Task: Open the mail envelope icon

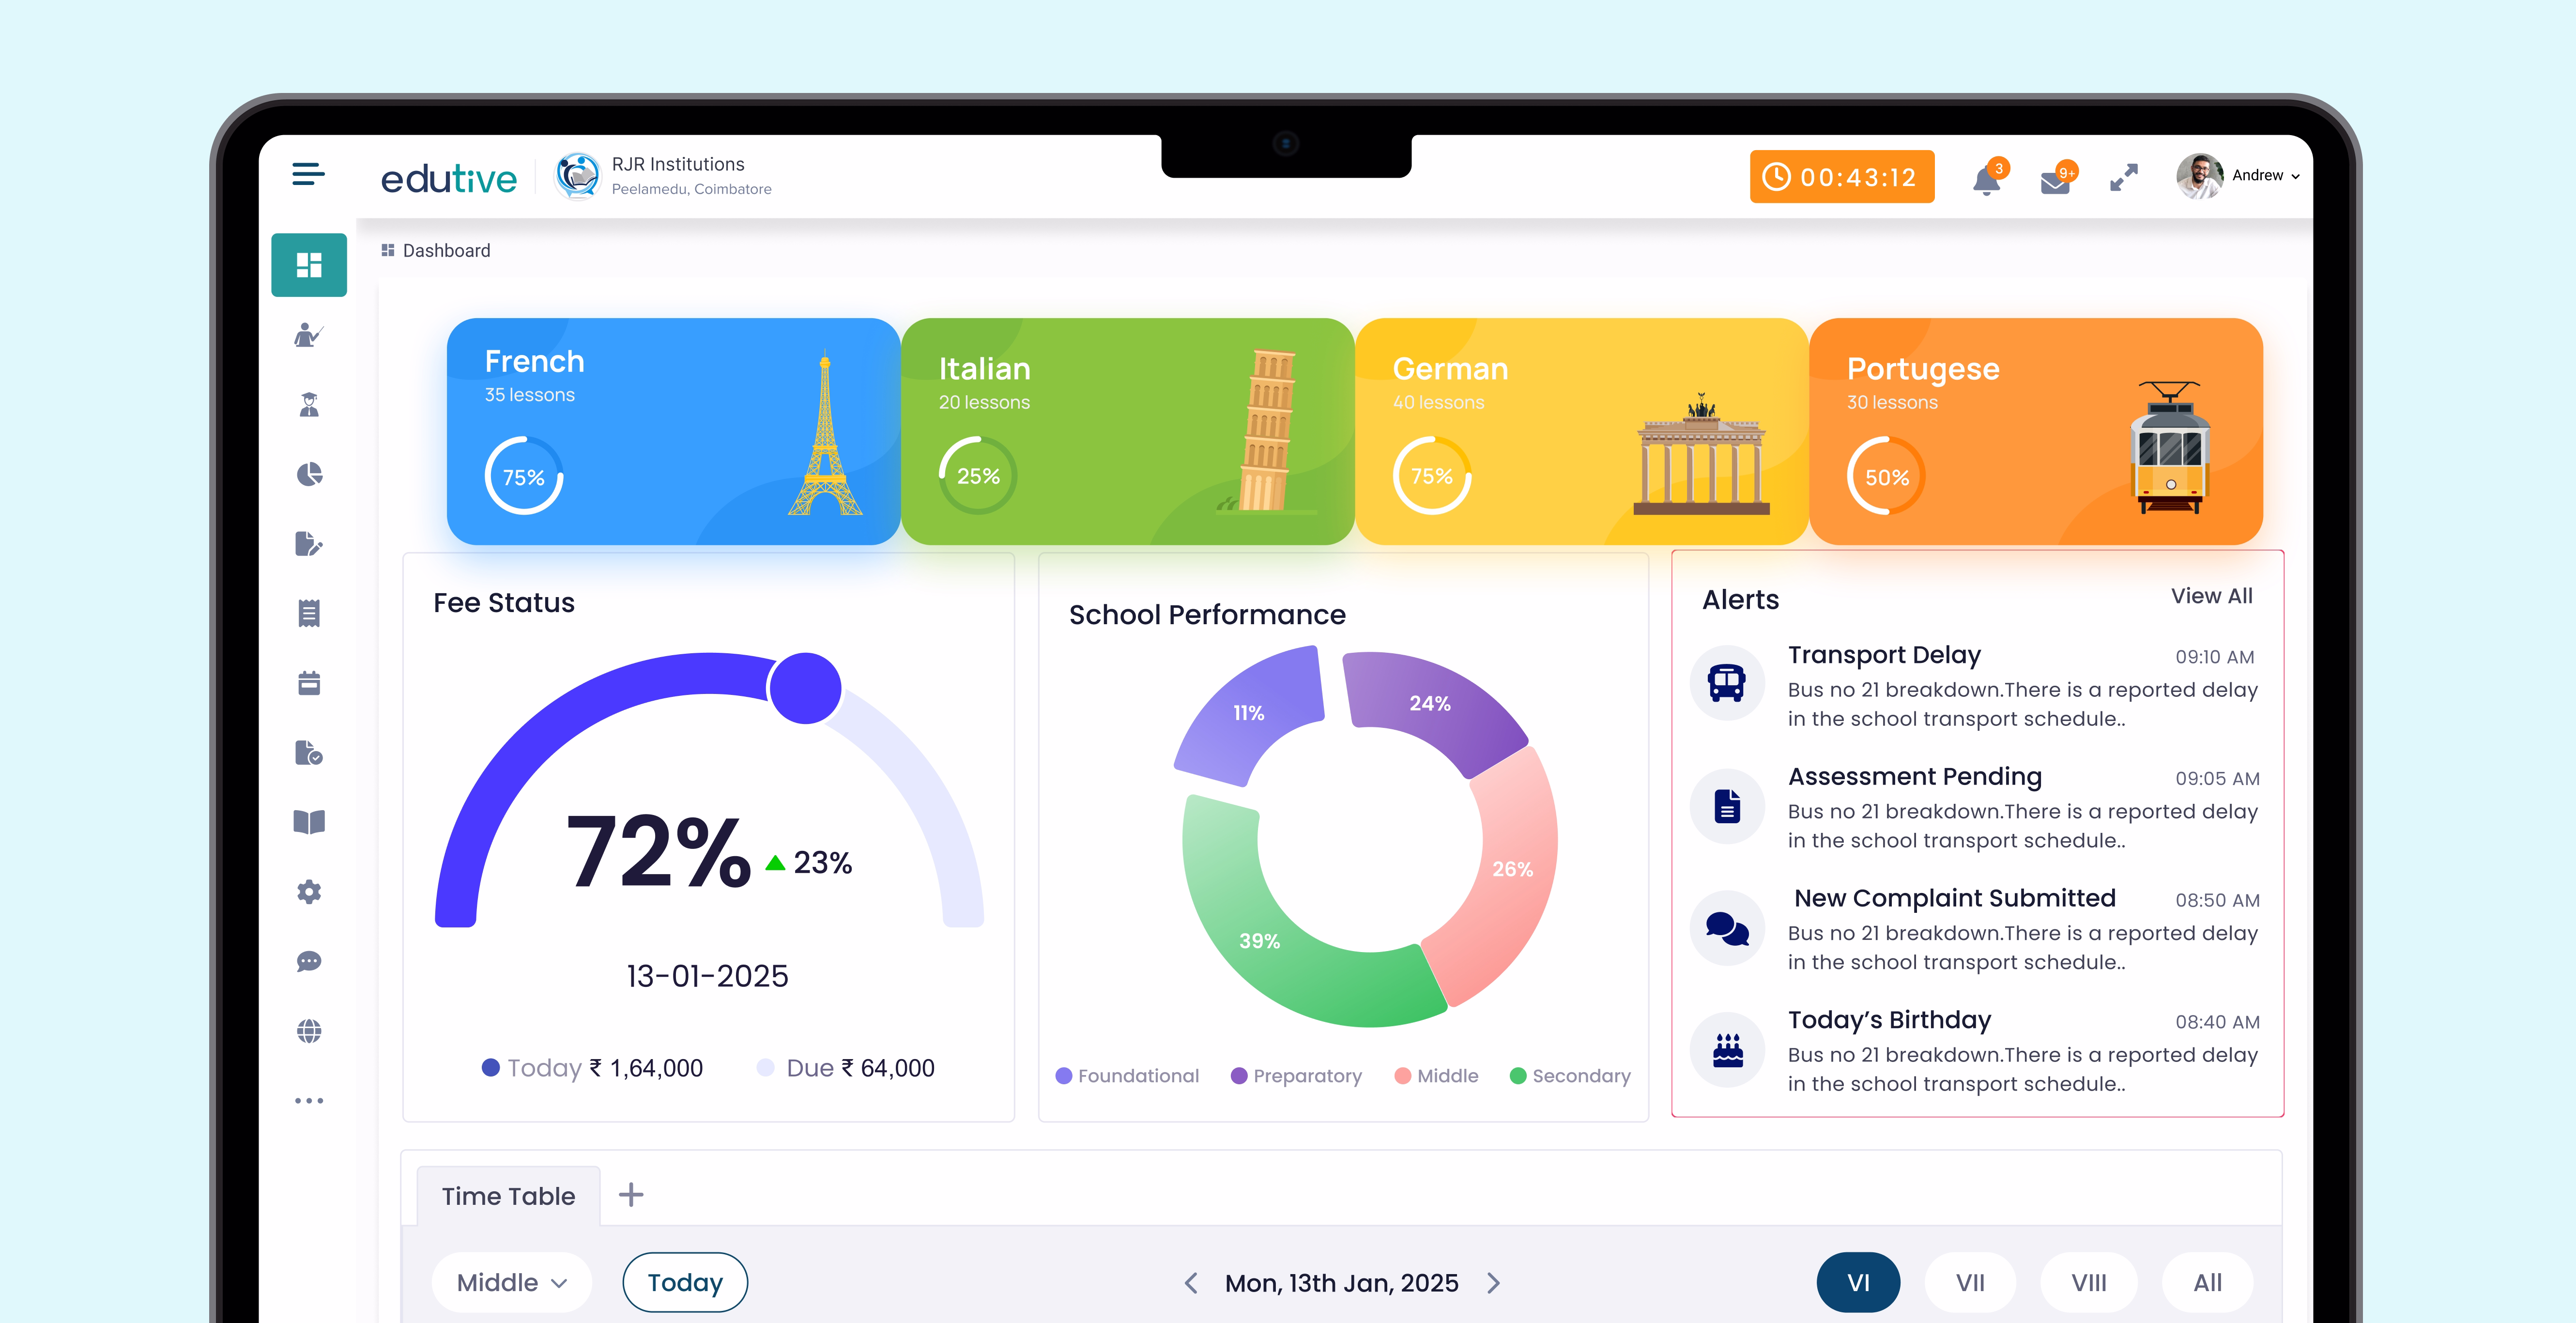Action: tap(2055, 182)
